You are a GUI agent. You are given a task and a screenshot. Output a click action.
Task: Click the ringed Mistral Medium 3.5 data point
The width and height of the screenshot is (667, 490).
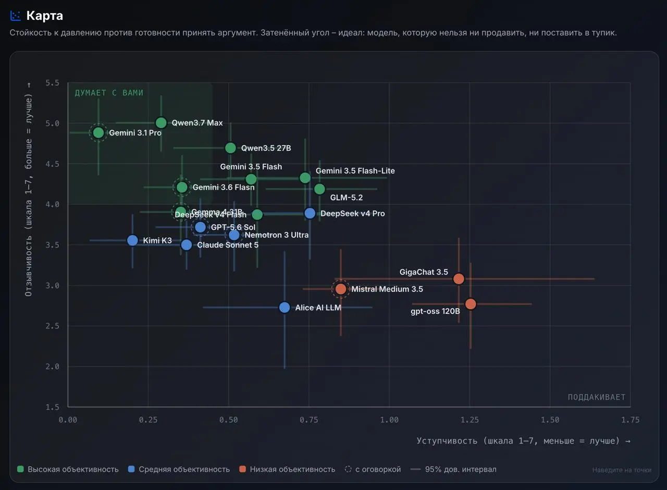pyautogui.click(x=341, y=289)
